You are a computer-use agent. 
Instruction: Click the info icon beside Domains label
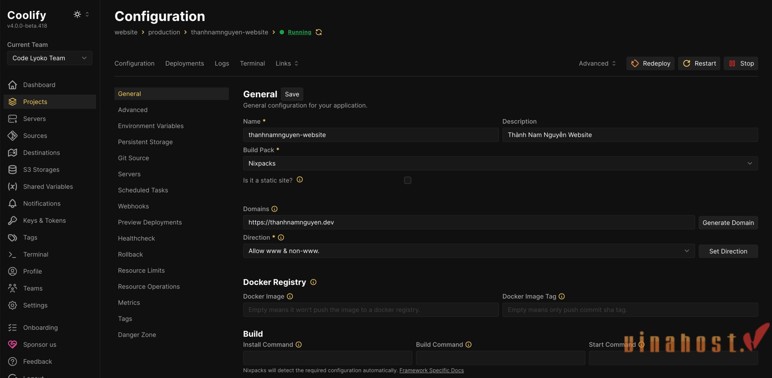point(274,209)
